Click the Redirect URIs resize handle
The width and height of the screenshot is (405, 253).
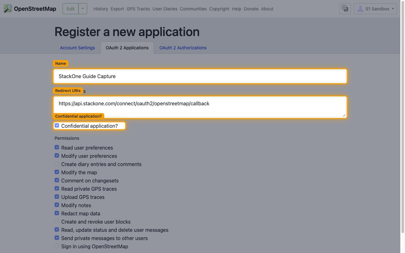344,115
